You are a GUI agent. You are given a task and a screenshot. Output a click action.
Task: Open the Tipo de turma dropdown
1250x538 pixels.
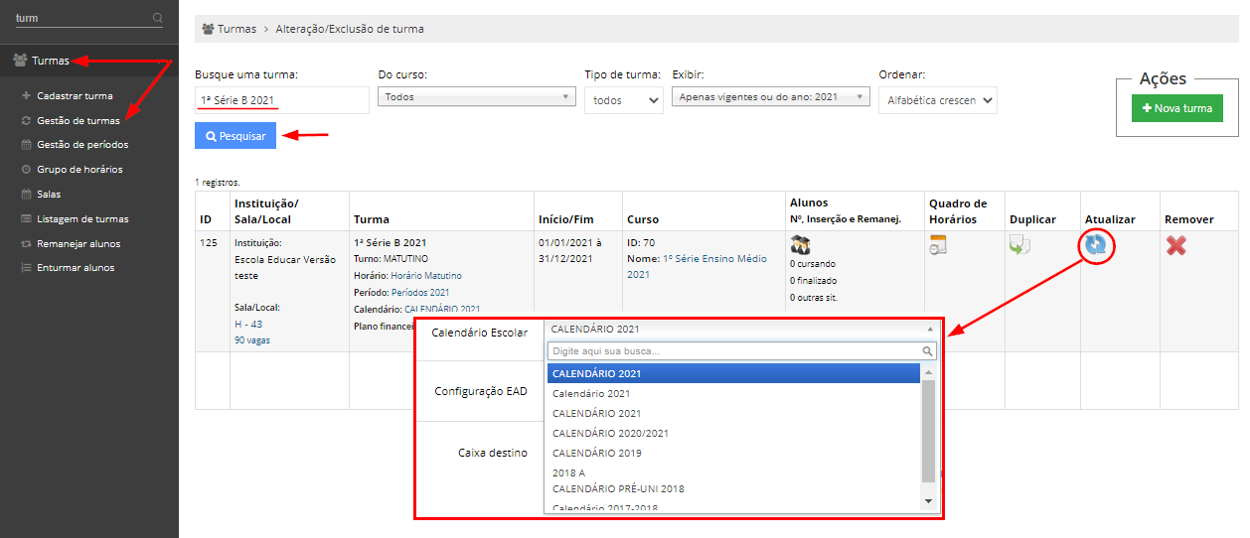click(x=624, y=100)
